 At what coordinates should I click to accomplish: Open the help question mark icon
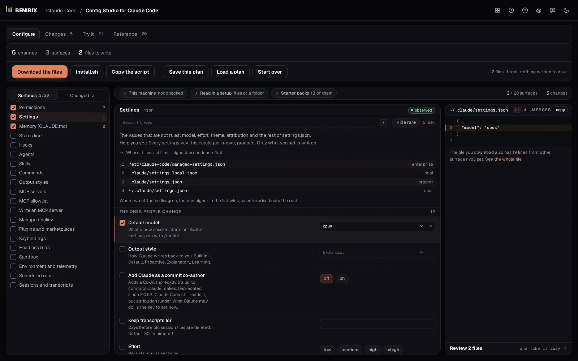[x=525, y=10]
